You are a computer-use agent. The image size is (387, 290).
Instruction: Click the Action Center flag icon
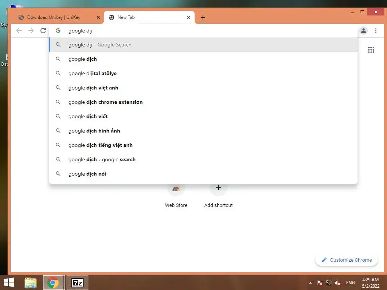coord(319,283)
